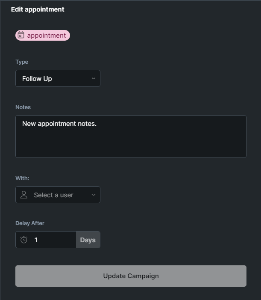Click the Type field label
261x300 pixels.
22,62
